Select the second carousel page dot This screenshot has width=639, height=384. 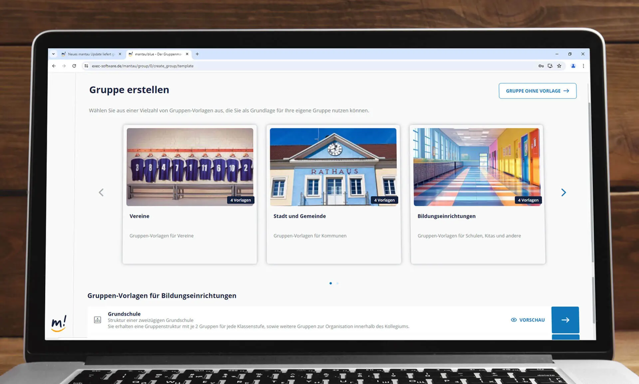(x=337, y=283)
